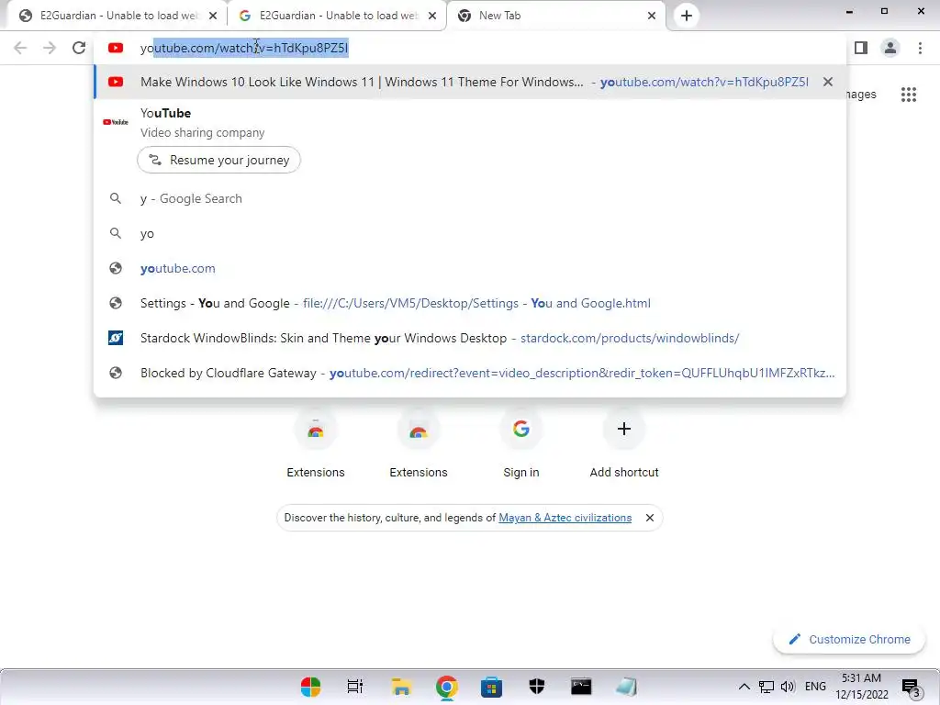Open the first Extensions shortcut
This screenshot has height=705, width=940.
click(x=316, y=443)
